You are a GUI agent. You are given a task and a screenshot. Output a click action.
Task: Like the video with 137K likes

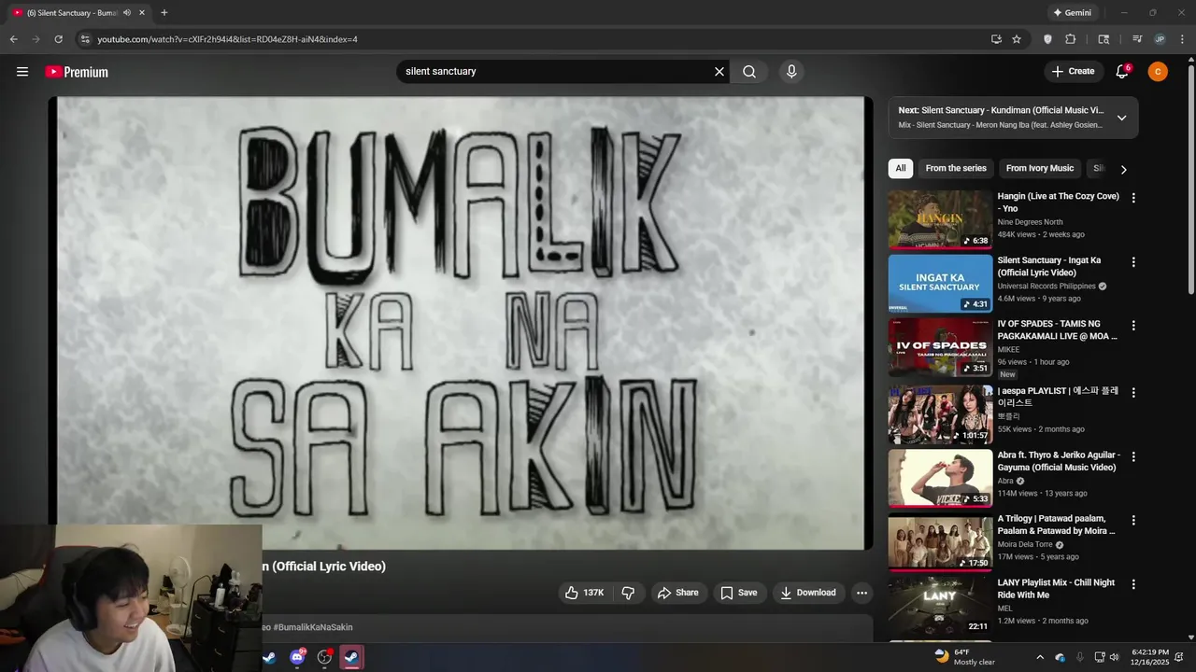coord(584,593)
